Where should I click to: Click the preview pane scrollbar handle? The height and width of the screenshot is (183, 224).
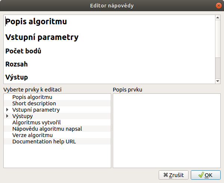(x=218, y=68)
